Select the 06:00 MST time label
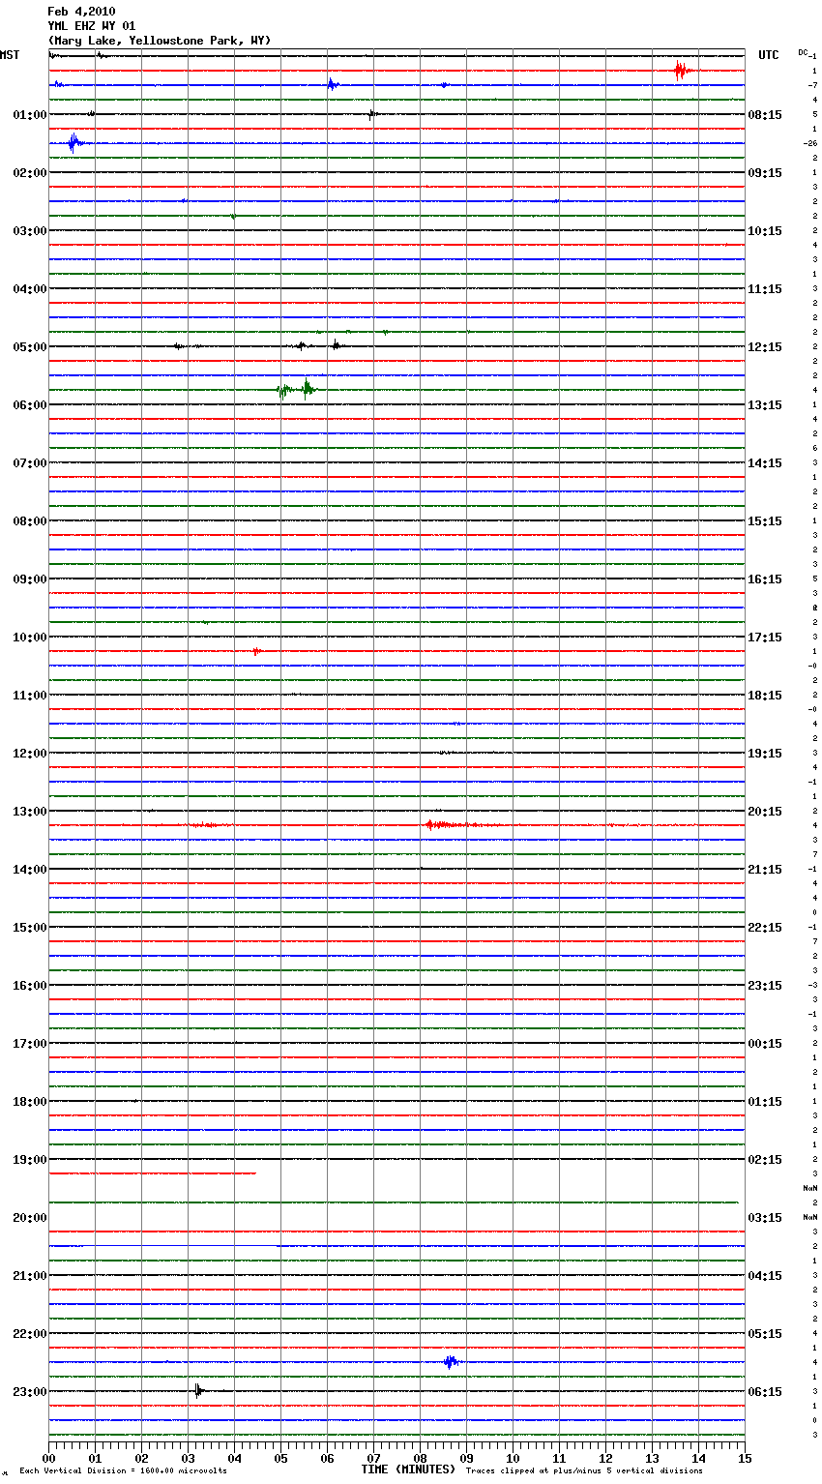822x1484 pixels. pos(30,405)
